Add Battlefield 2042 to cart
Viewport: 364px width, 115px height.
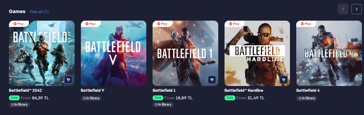pyautogui.click(x=68, y=80)
